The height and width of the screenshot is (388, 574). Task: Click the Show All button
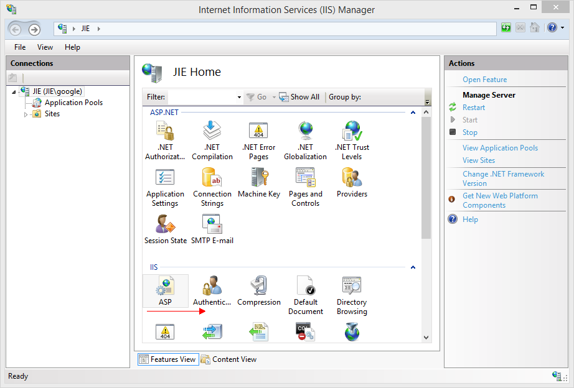(x=299, y=97)
